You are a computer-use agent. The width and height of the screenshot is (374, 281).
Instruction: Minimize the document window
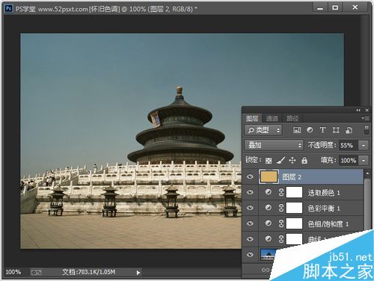pyautogui.click(x=320, y=7)
